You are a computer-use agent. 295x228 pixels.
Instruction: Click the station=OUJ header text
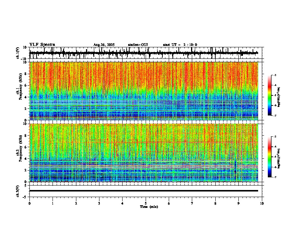138,45
